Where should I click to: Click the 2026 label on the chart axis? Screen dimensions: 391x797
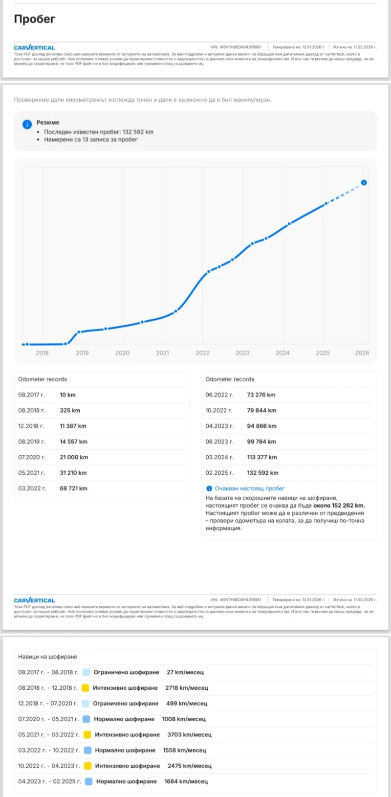pos(362,353)
